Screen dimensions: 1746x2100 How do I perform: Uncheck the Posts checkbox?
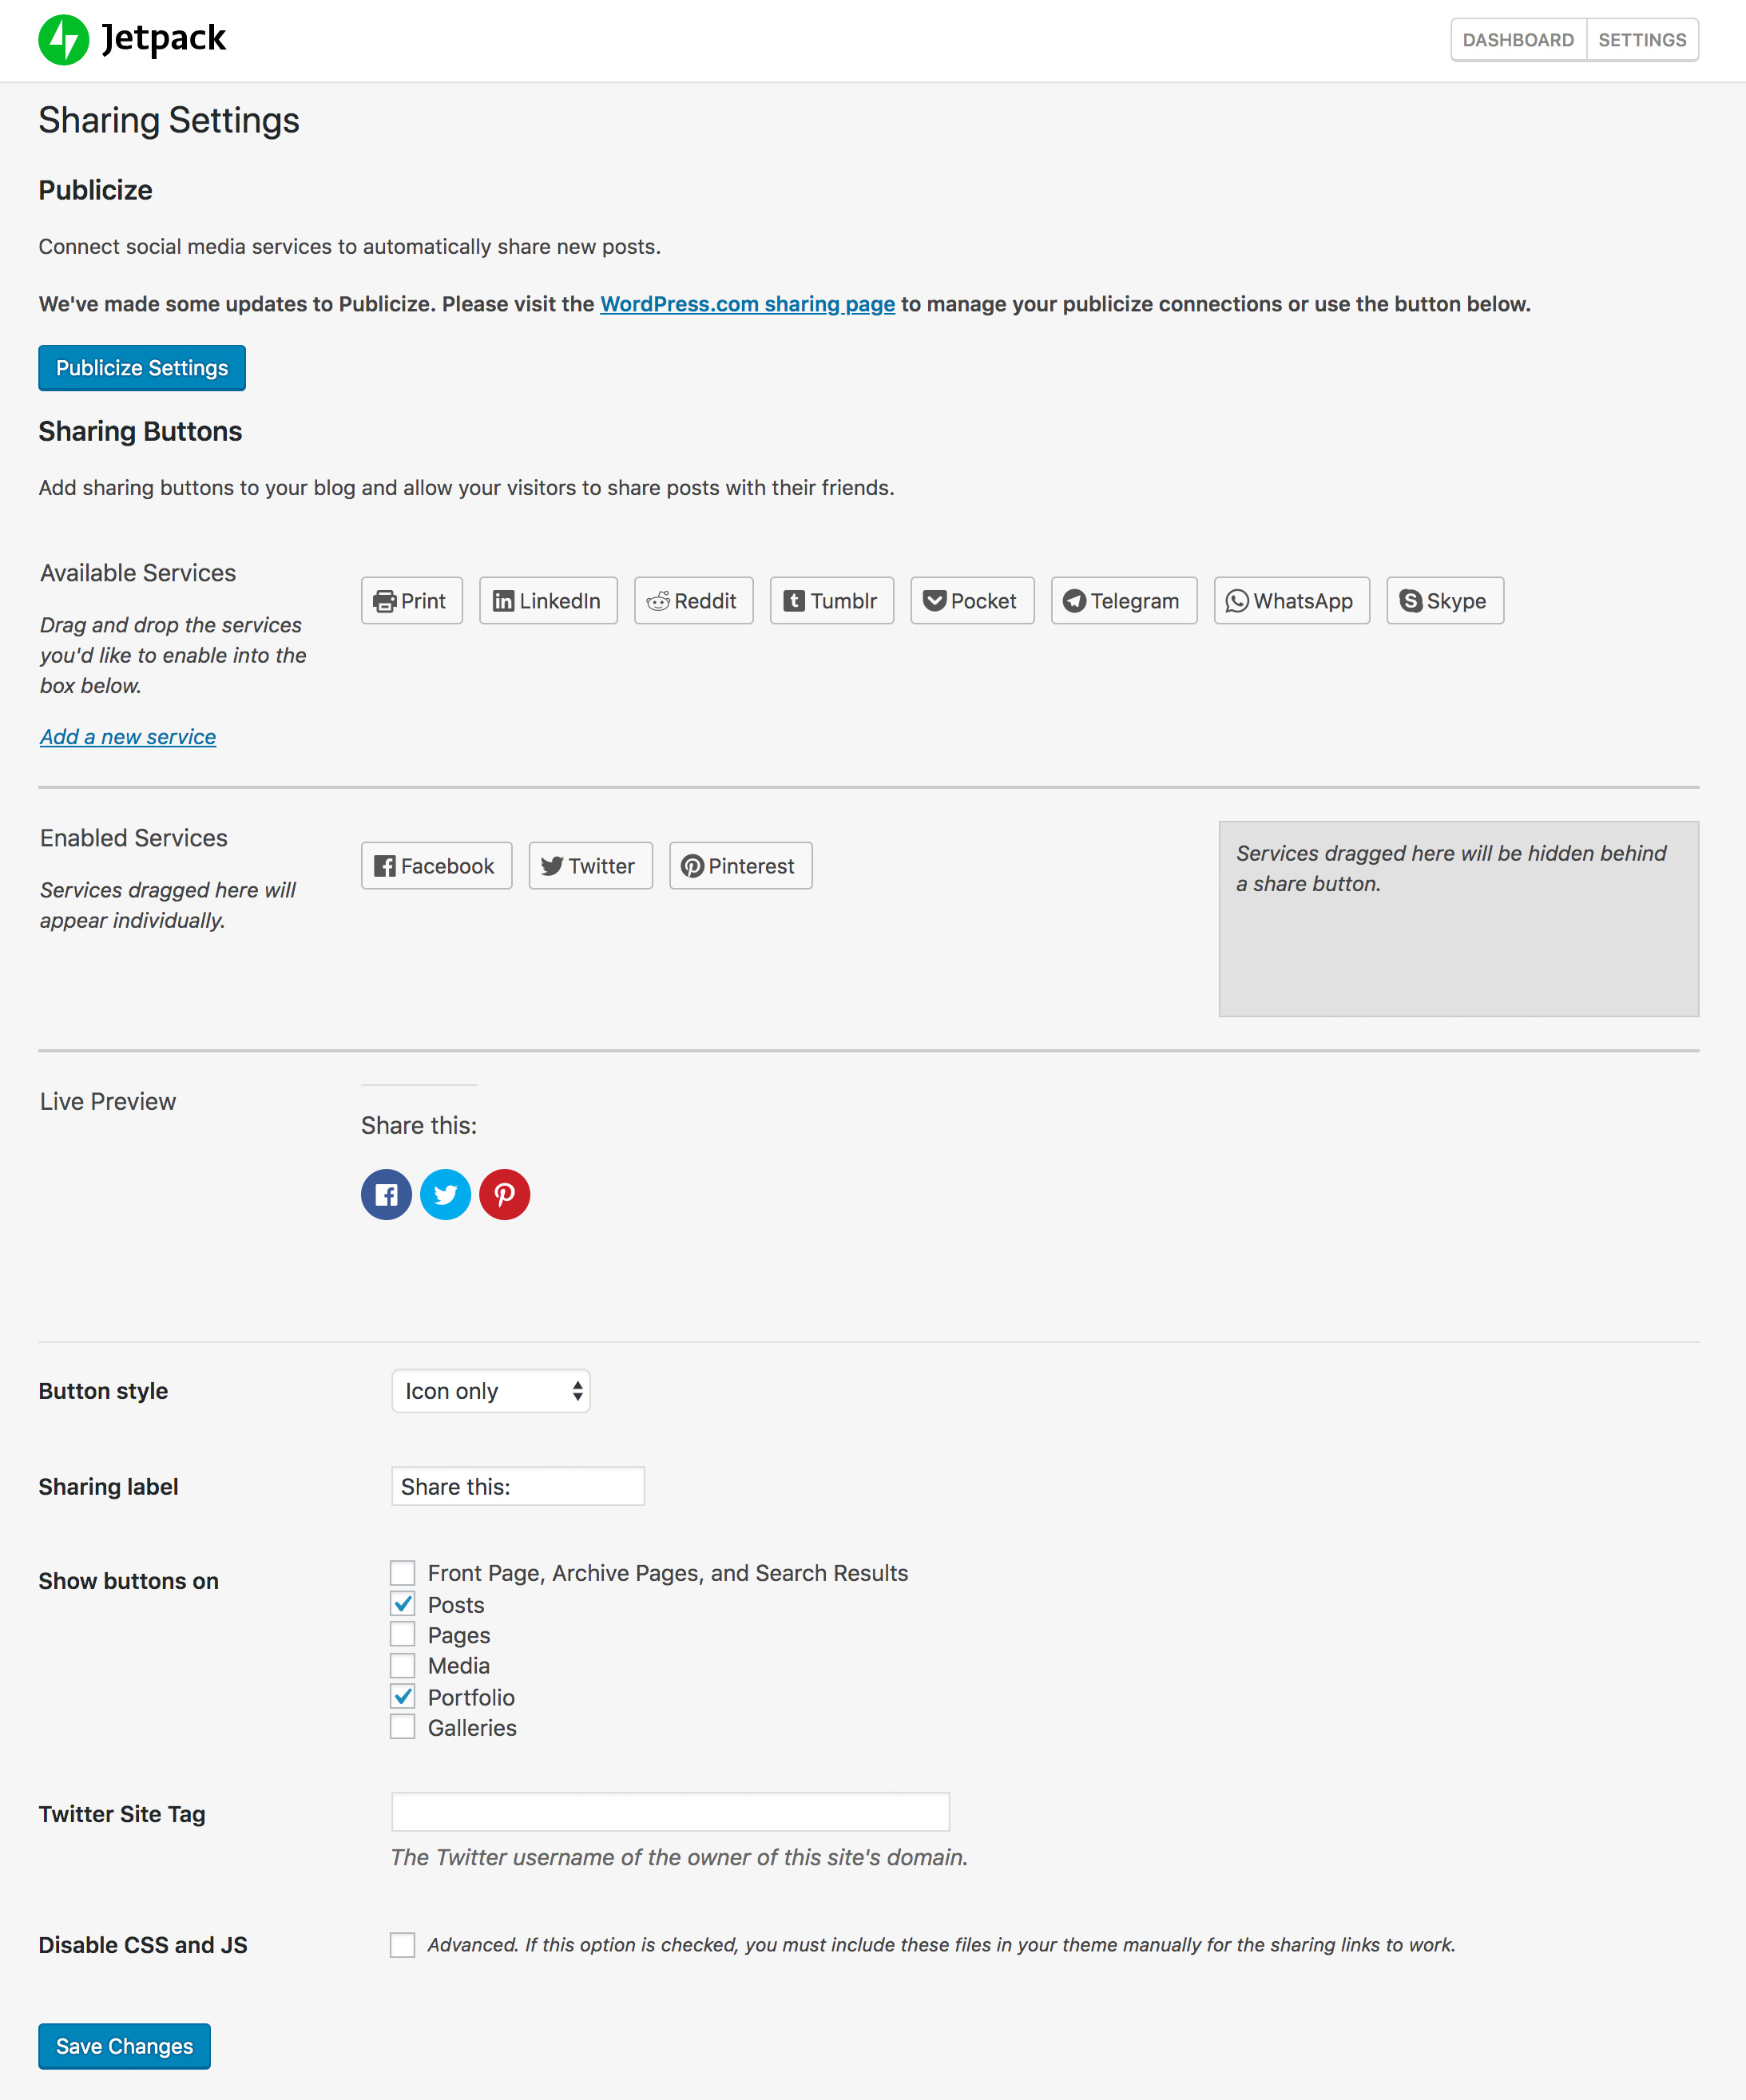403,1604
